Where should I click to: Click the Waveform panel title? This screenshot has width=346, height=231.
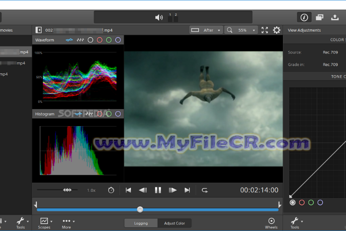click(45, 40)
